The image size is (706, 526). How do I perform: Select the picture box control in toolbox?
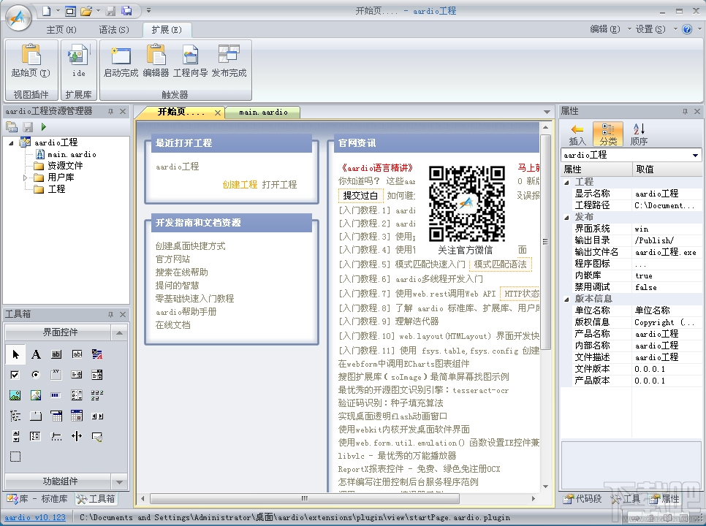point(15,395)
